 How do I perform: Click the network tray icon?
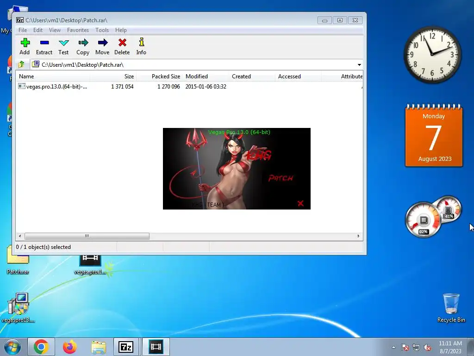pos(416,347)
